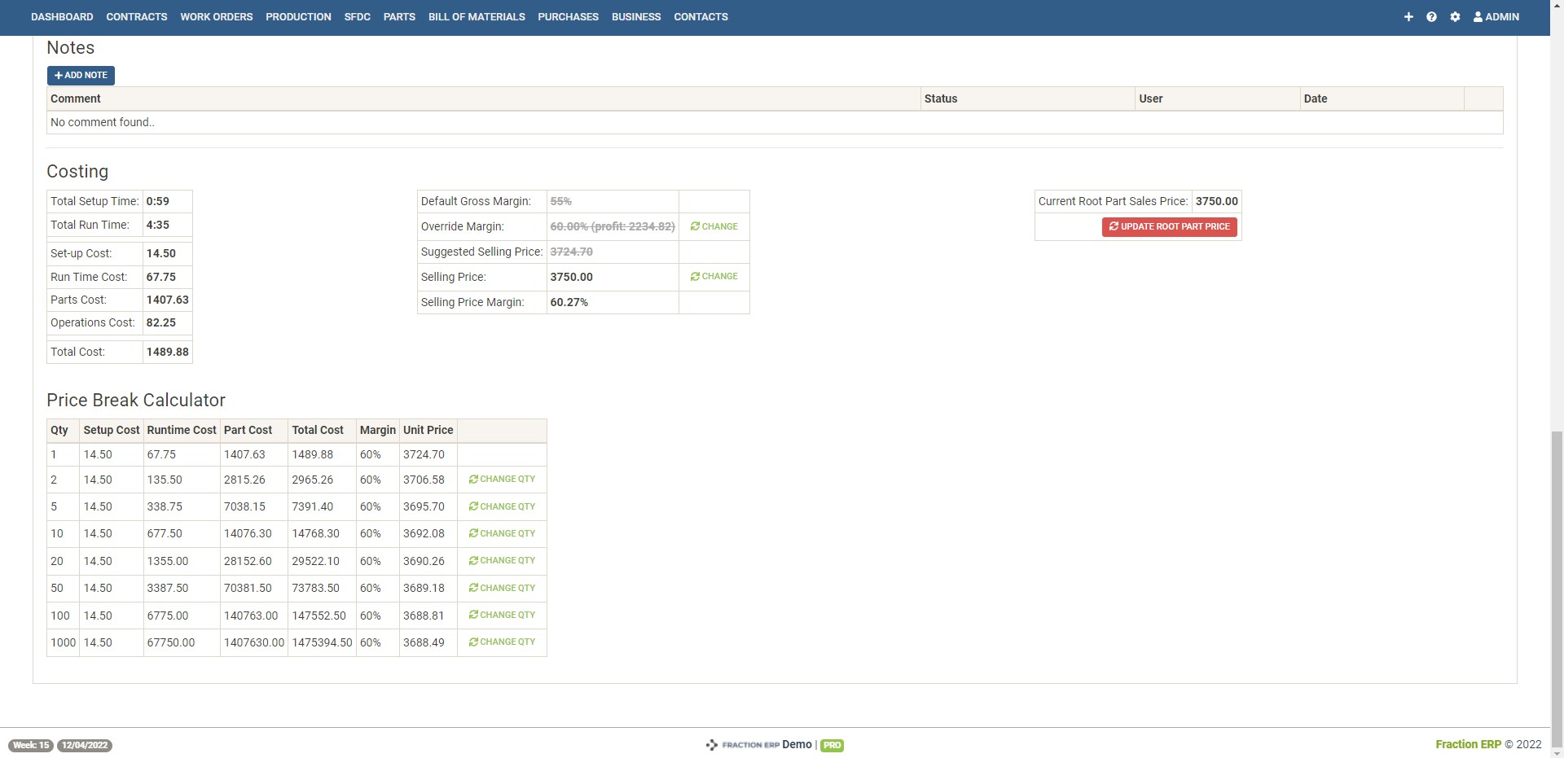The image size is (1564, 758).
Task: Open the help question mark icon
Action: [1431, 17]
